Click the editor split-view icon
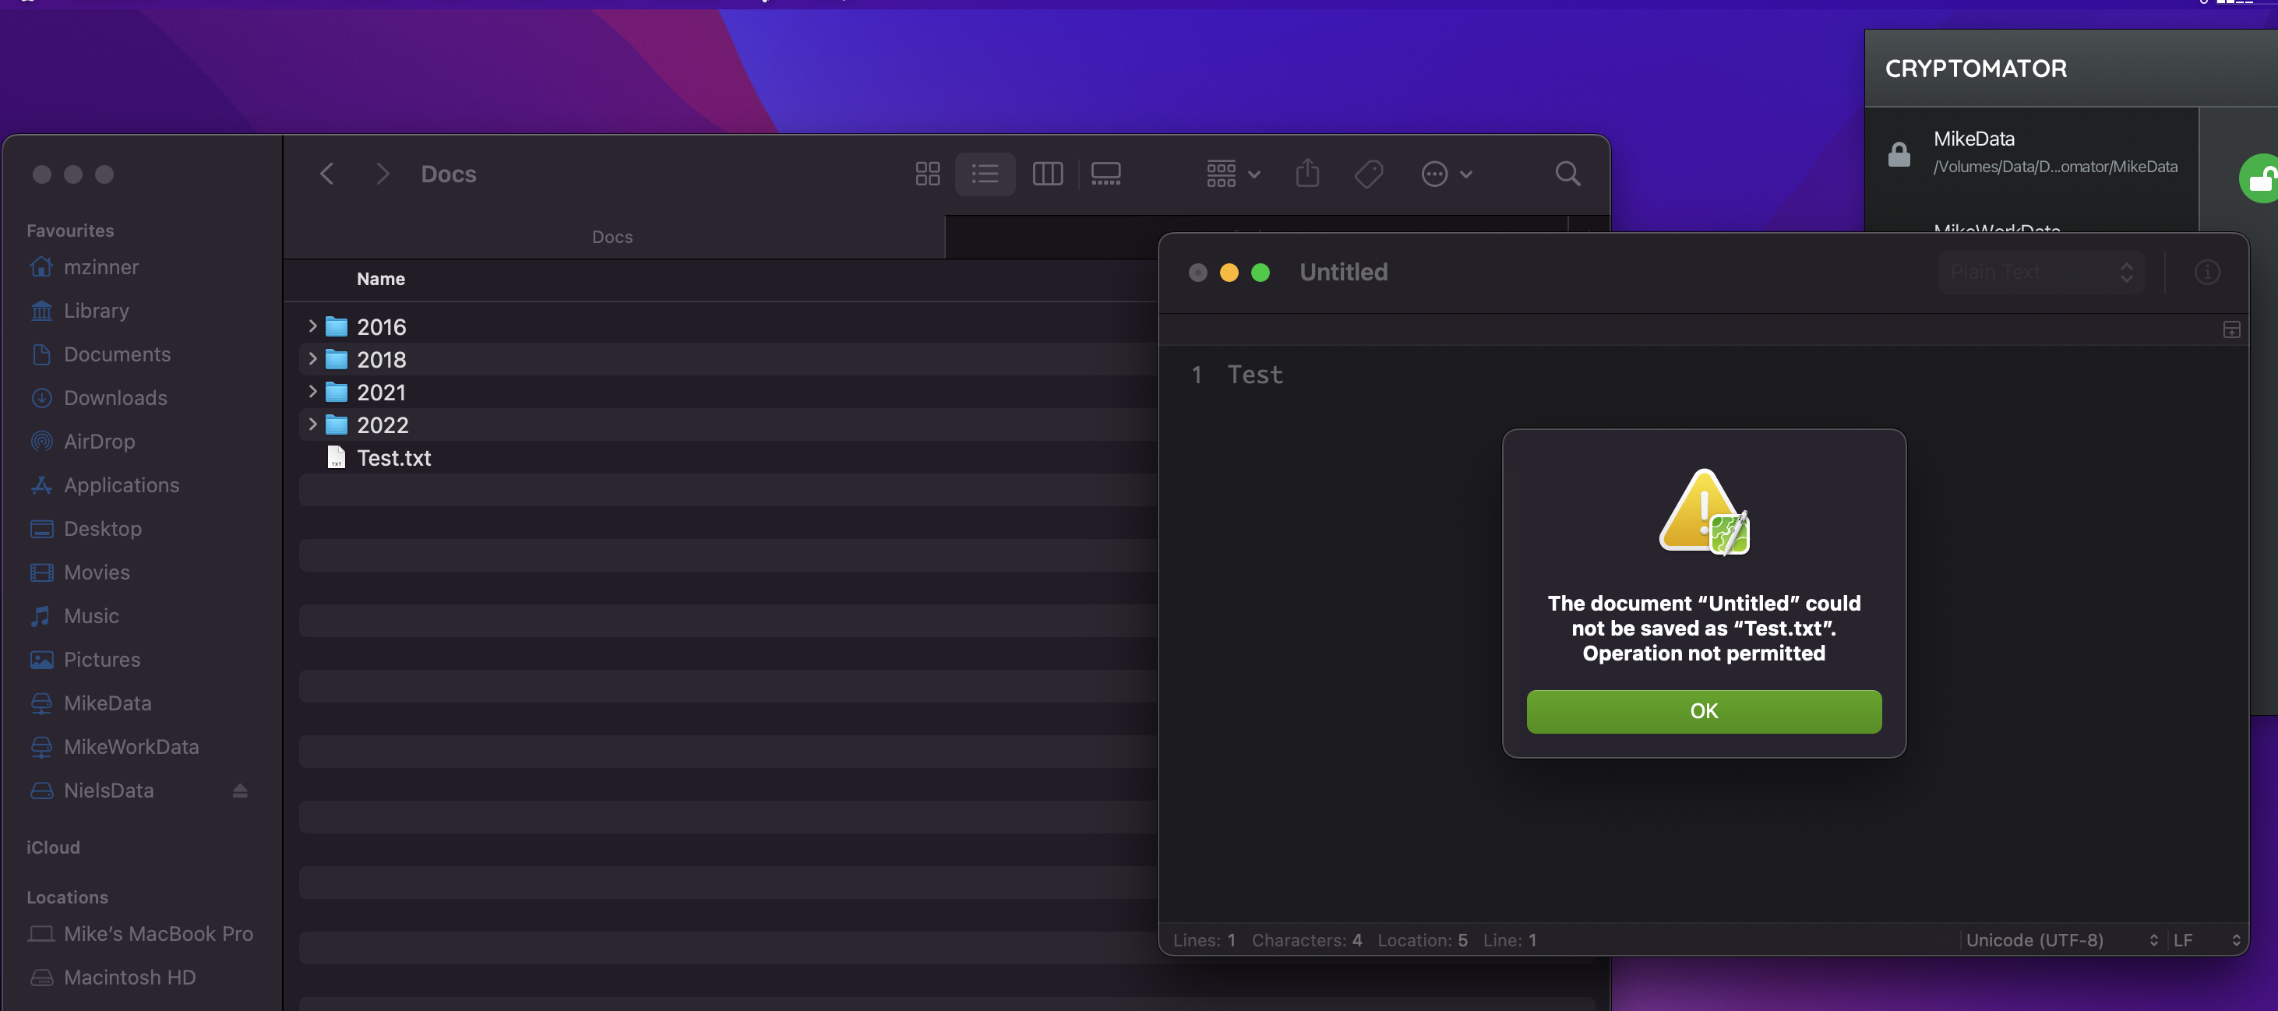Screen dimensions: 2278x1011 pos(2231,329)
